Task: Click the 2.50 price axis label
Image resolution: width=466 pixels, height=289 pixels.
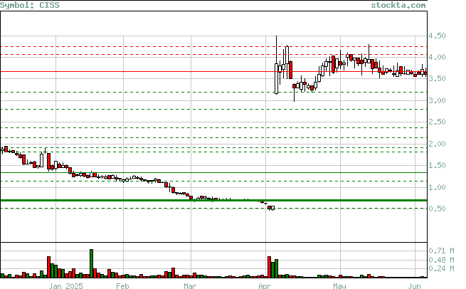Action: click(x=437, y=122)
